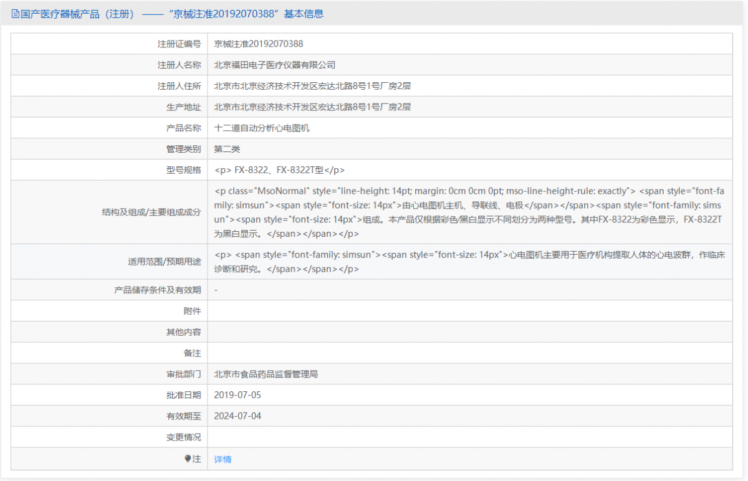Click the 产品储存条件及有效期 label
The height and width of the screenshot is (481, 748).
158,290
